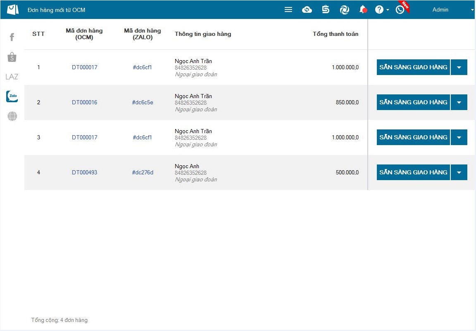
Task: Open the order link DT000493
Action: [x=85, y=172]
